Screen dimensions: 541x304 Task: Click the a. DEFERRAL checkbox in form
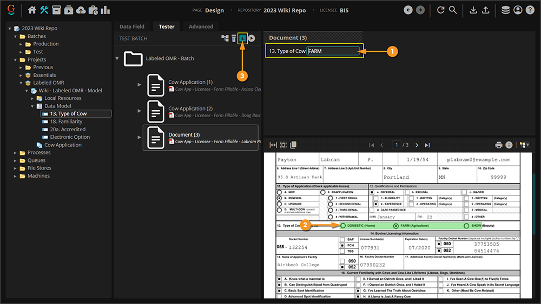[x=372, y=192]
